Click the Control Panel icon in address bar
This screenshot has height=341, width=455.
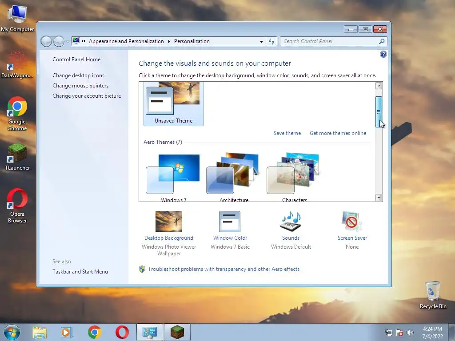coord(76,41)
